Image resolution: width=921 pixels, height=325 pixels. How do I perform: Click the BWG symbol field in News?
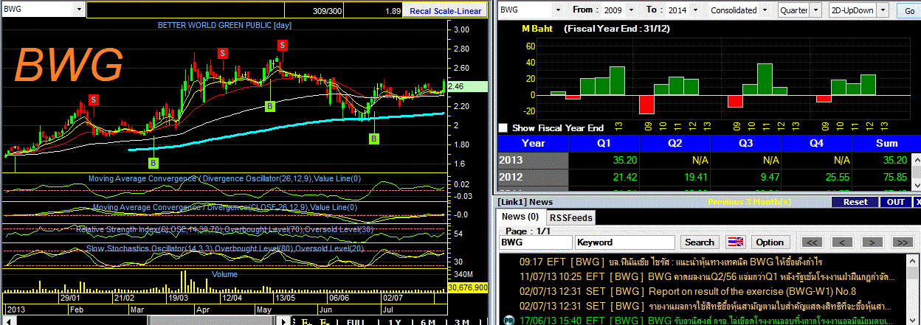tap(536, 242)
